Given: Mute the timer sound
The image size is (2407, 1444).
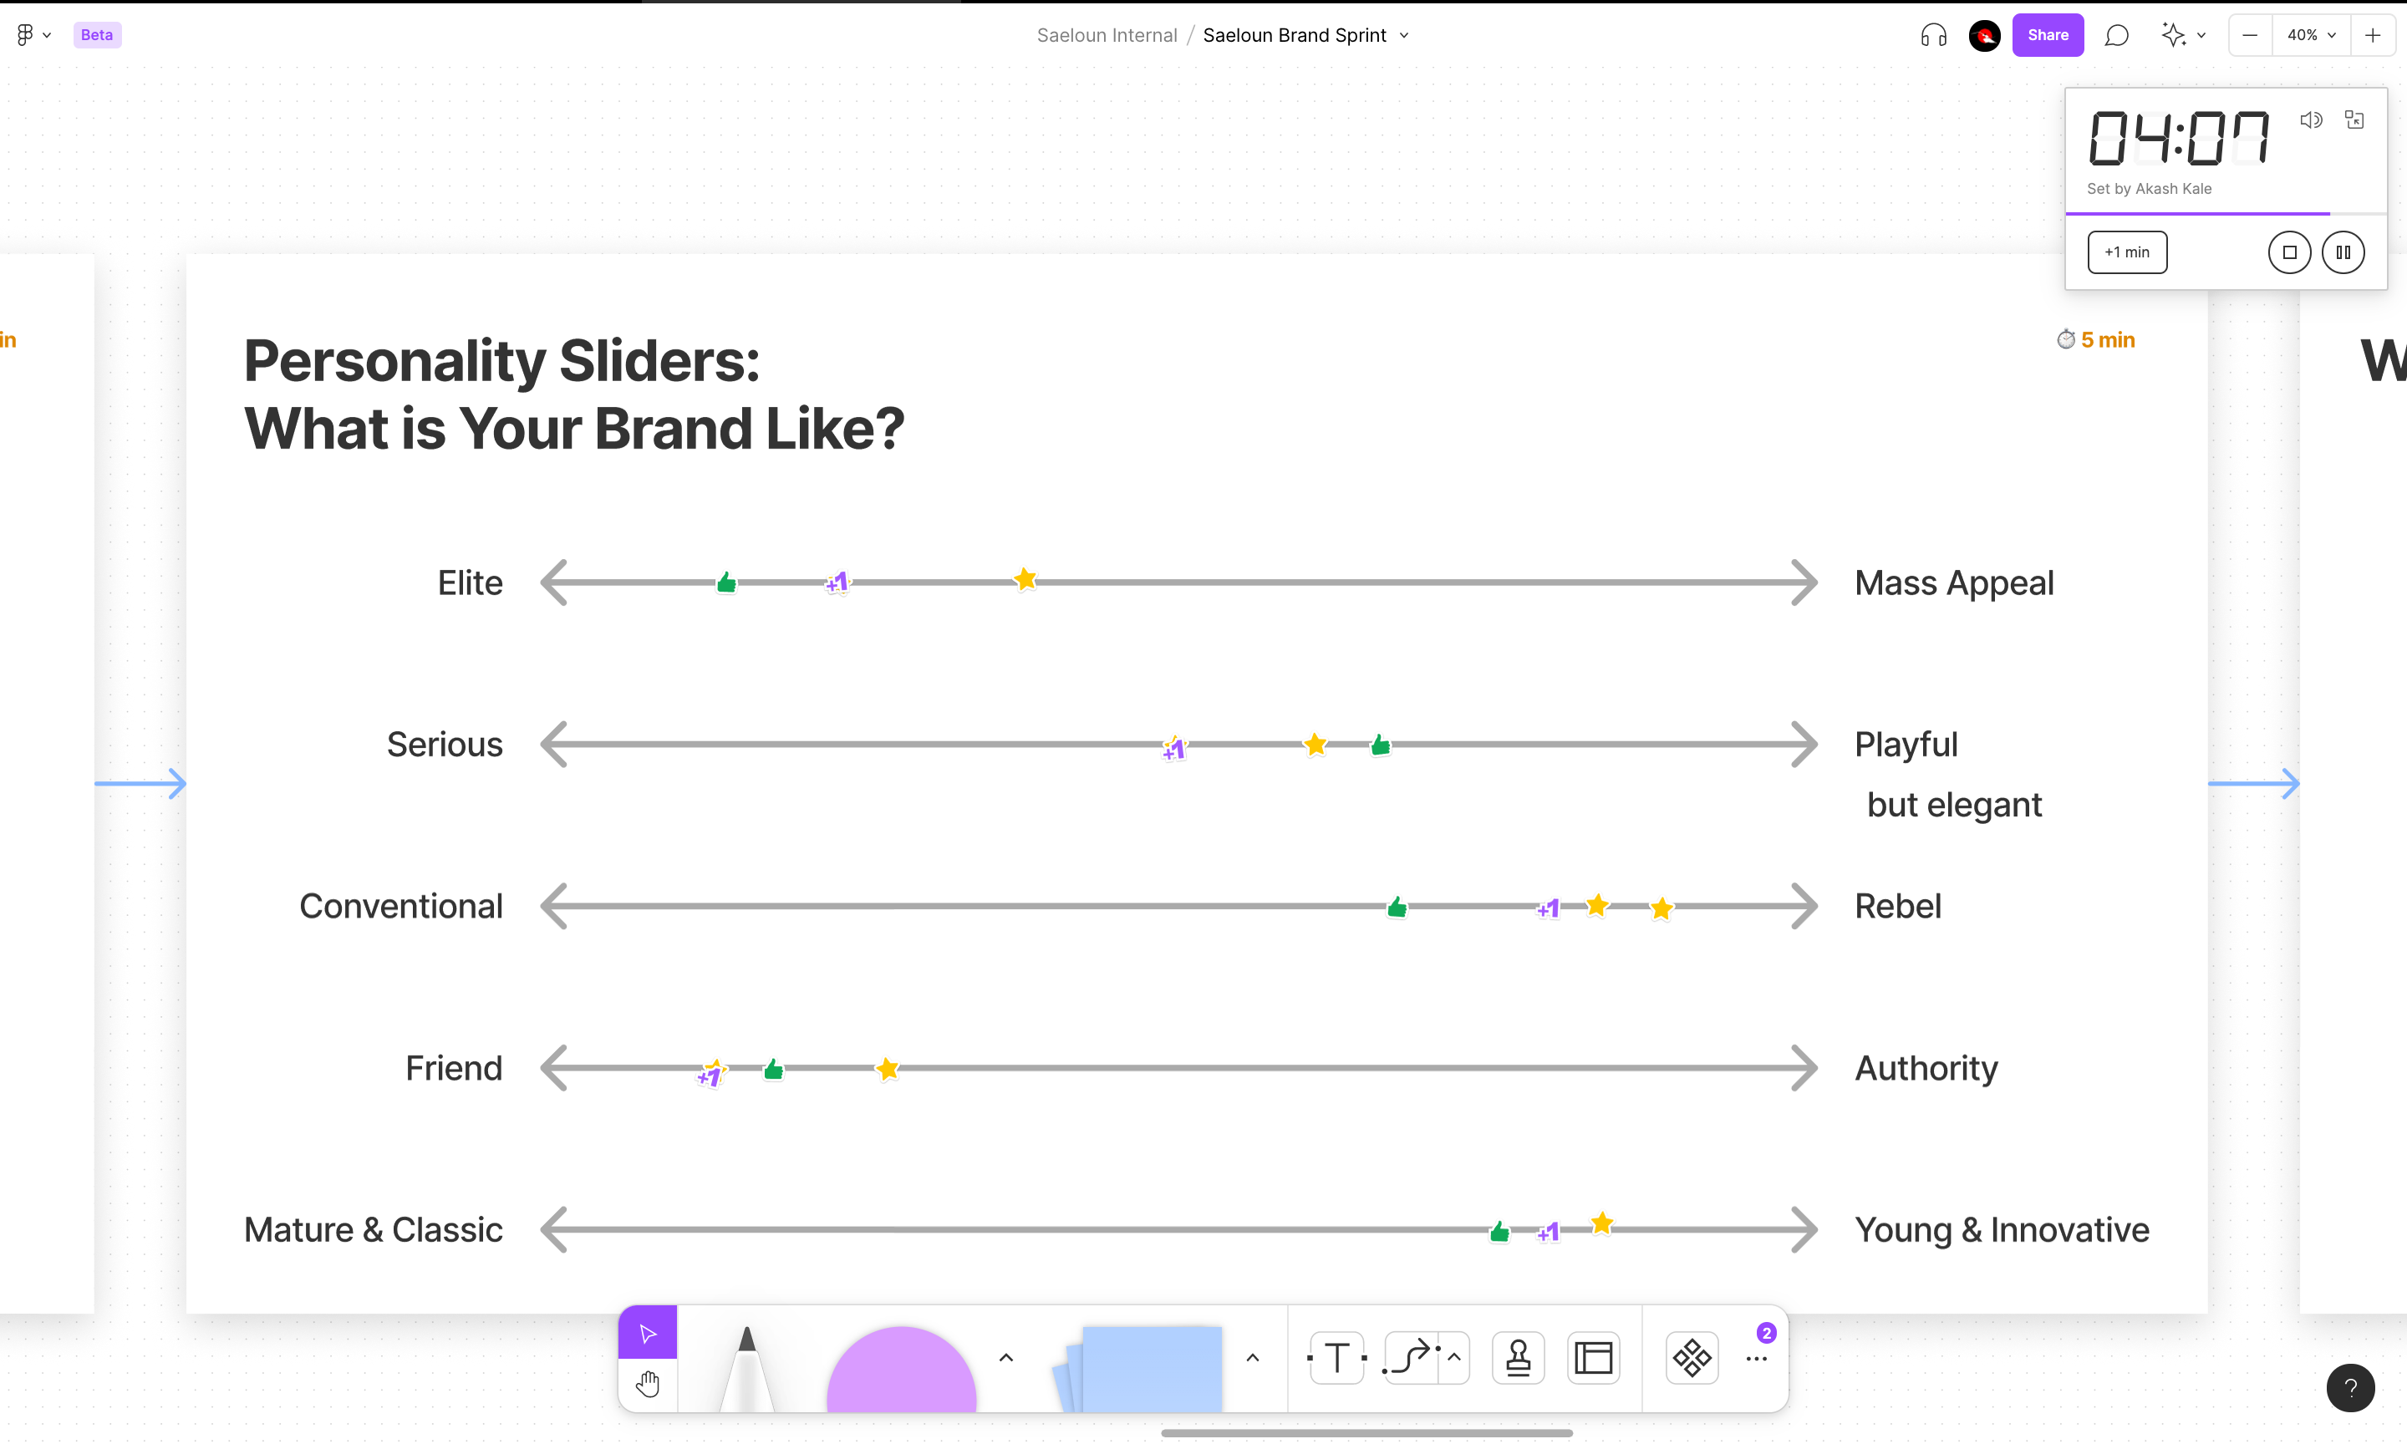Looking at the screenshot, I should 2311,119.
